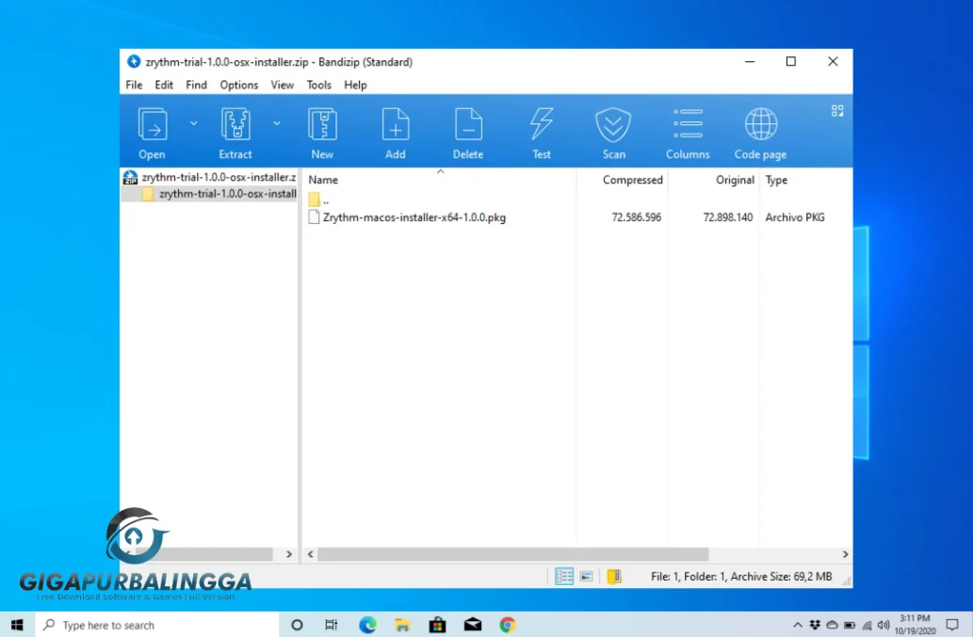
Task: Select the zip archive root in tree
Action: point(210,177)
